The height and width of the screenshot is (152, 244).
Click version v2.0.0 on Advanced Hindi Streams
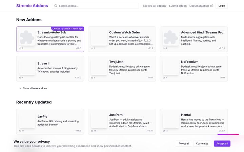(222, 48)
